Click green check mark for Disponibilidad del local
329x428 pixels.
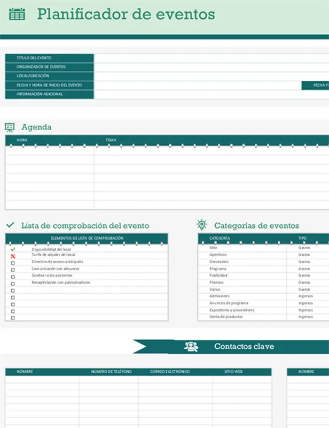[13, 249]
